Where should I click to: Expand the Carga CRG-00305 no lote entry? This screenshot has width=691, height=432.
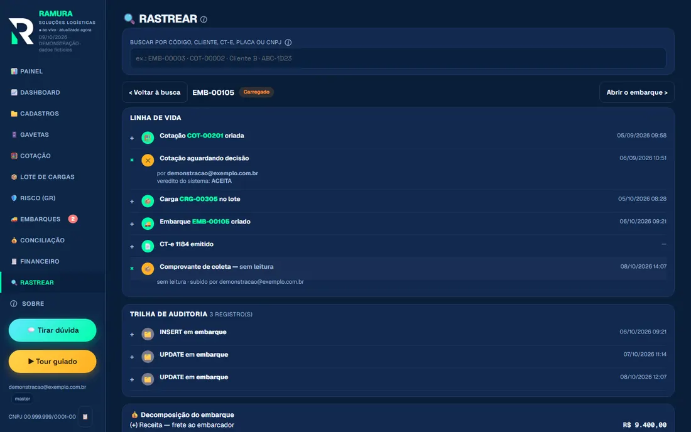(132, 202)
